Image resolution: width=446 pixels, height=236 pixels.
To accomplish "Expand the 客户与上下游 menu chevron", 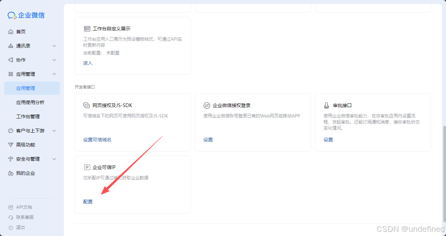I will 54,131.
